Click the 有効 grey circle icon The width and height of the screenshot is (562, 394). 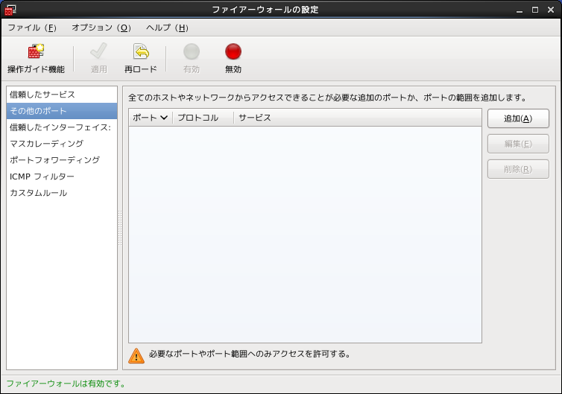(x=192, y=51)
